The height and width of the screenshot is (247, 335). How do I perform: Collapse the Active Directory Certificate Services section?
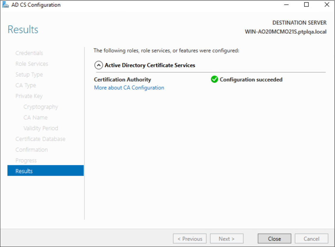point(98,65)
